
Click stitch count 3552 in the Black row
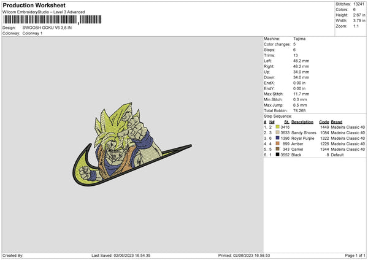tap(285, 155)
